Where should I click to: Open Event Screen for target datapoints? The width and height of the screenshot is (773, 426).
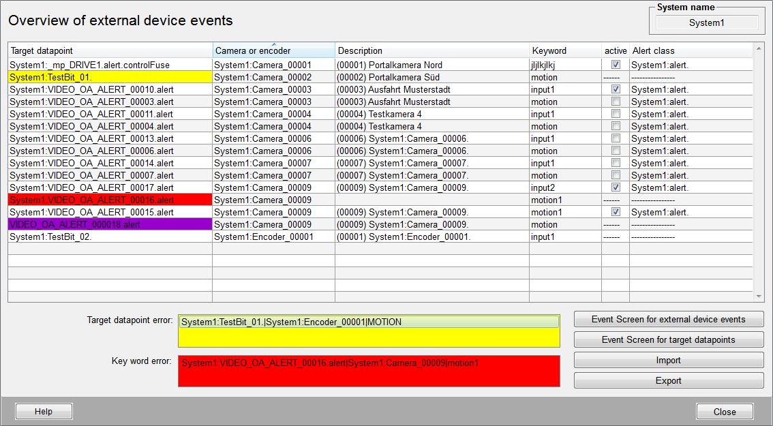(x=668, y=340)
